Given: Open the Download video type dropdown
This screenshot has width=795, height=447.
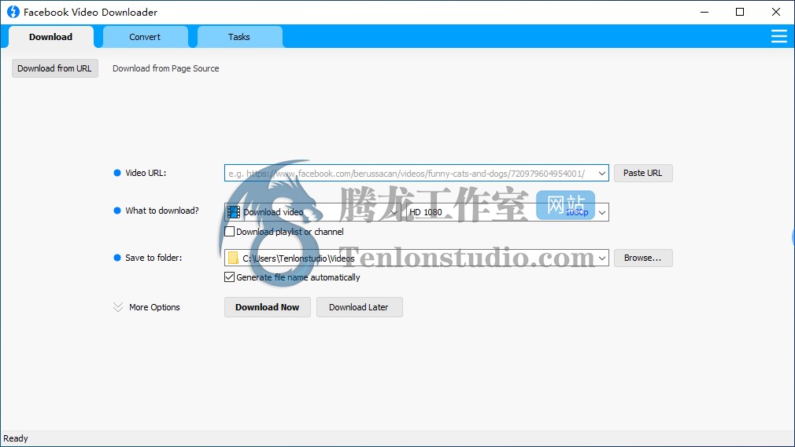Looking at the screenshot, I should pos(312,212).
